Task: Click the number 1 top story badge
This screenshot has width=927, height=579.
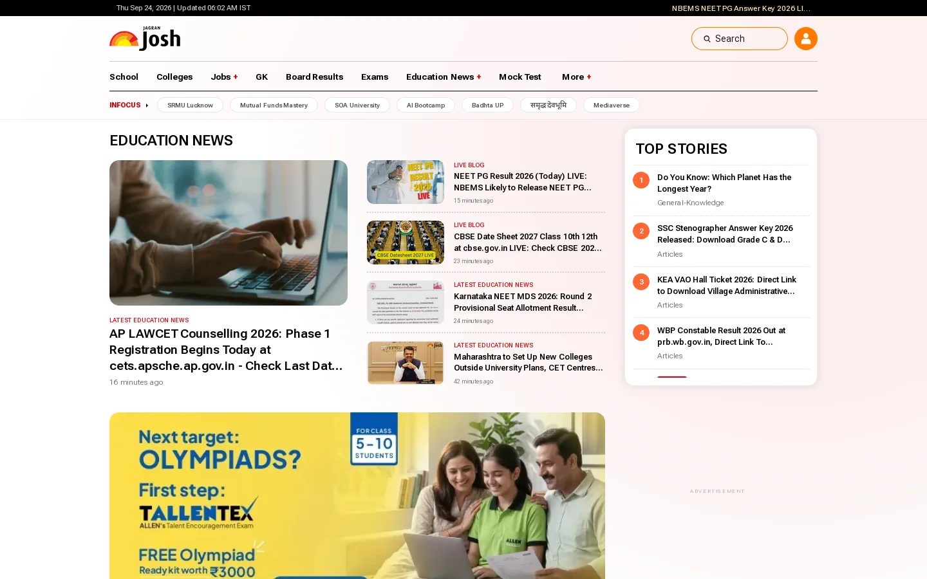Action: coord(641,180)
